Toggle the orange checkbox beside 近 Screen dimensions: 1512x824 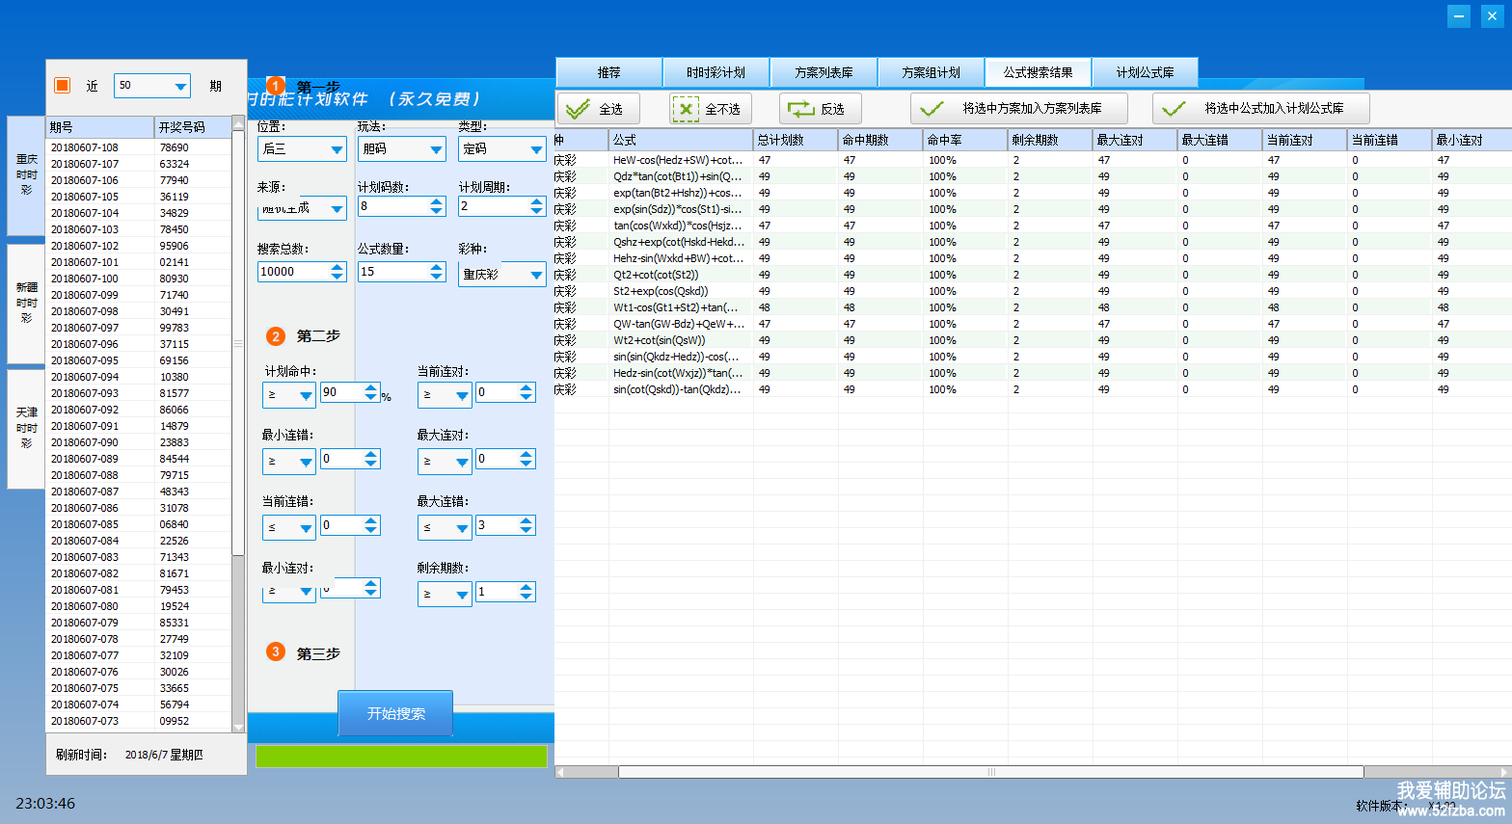[63, 85]
